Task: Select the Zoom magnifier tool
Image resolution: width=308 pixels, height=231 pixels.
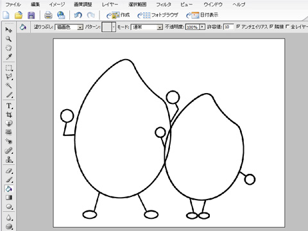Action: (8, 39)
